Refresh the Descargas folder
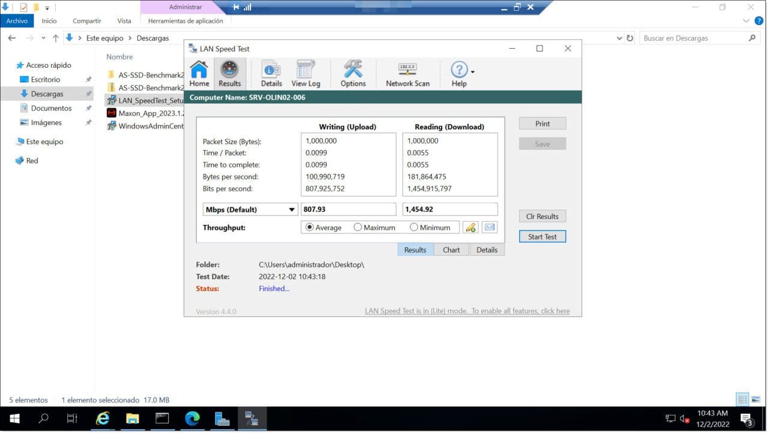Screen dimensions: 769x434 [630, 38]
